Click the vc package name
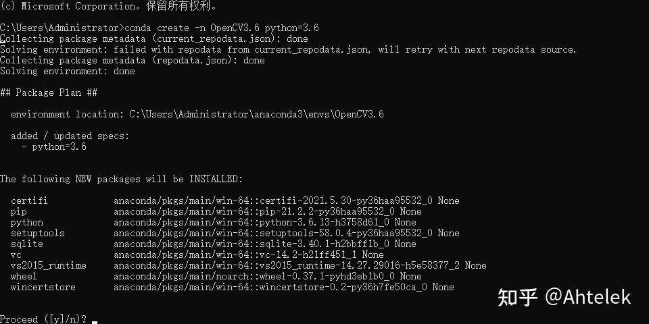Viewport: 649px width, 324px height. (16, 254)
